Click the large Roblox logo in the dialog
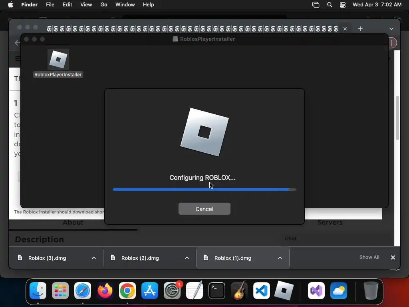 [204, 132]
